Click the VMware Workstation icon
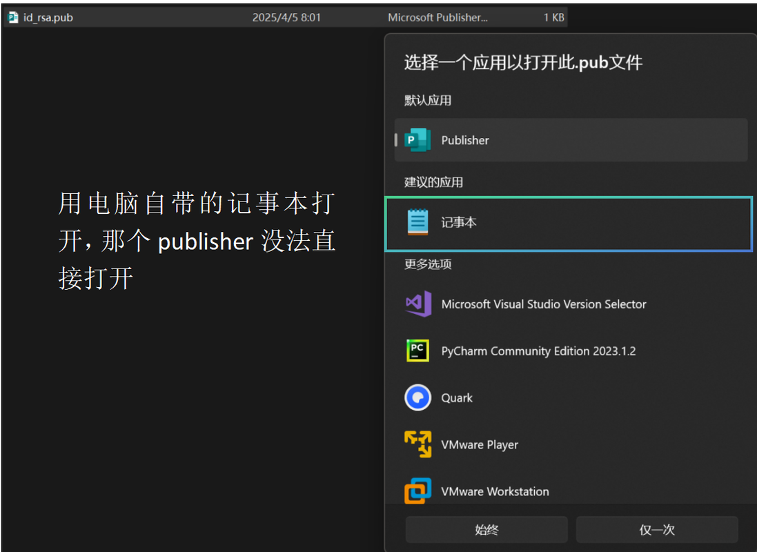The width and height of the screenshot is (757, 552). 417,491
